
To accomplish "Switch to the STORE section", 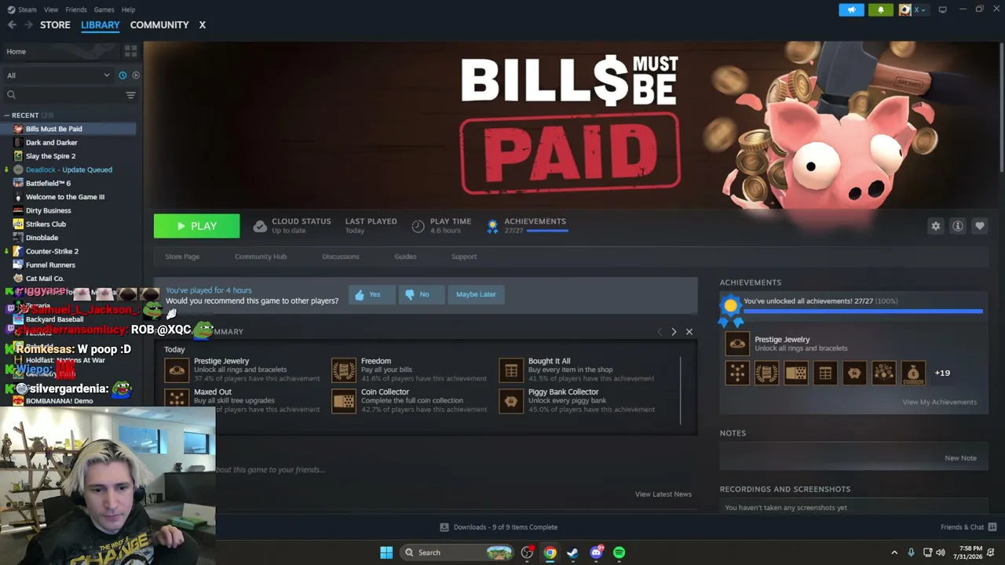I will 55,25.
